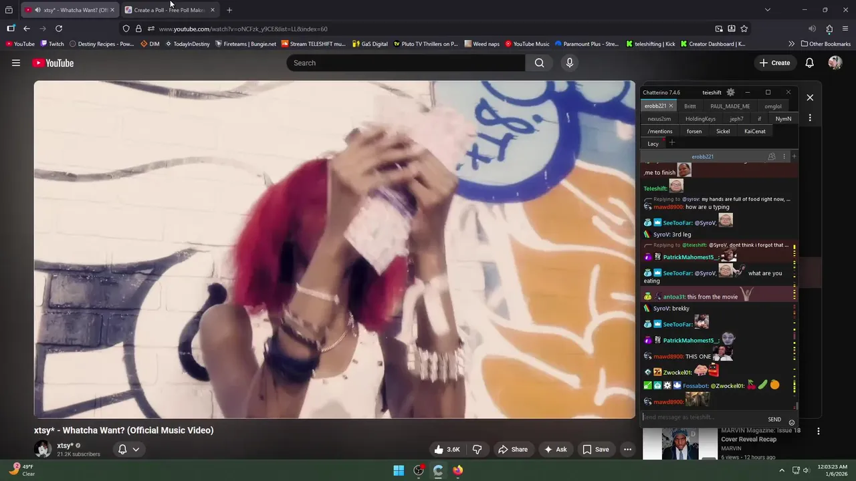Image resolution: width=856 pixels, height=481 pixels.
Task: Open the account avatar menu
Action: tap(835, 63)
